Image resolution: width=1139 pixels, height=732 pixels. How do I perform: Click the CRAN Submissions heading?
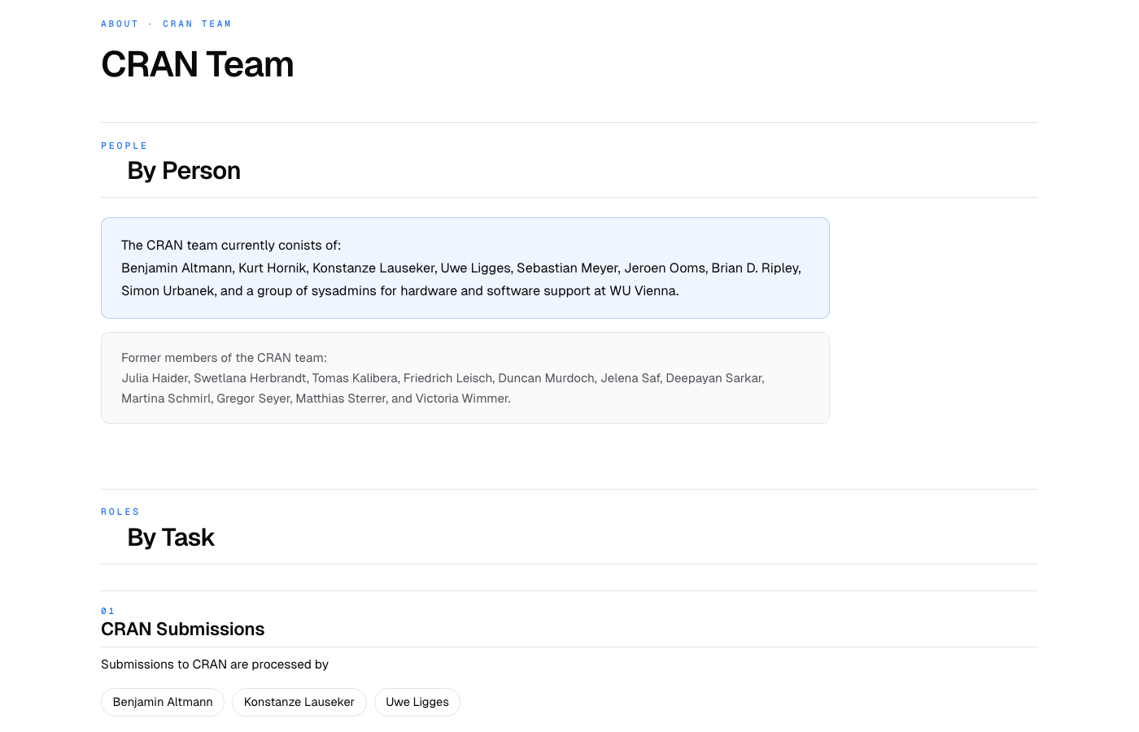coord(183,630)
